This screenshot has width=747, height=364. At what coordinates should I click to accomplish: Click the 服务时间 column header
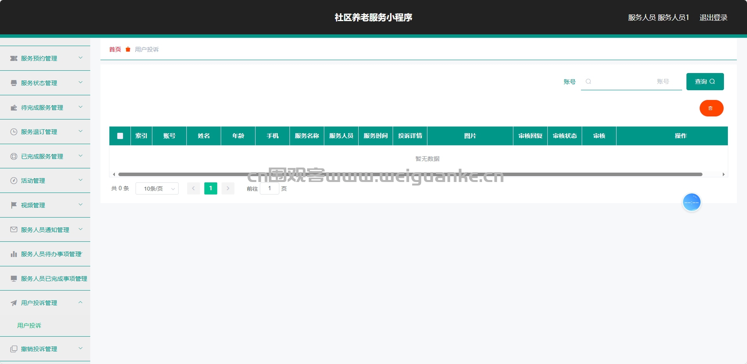tap(376, 136)
